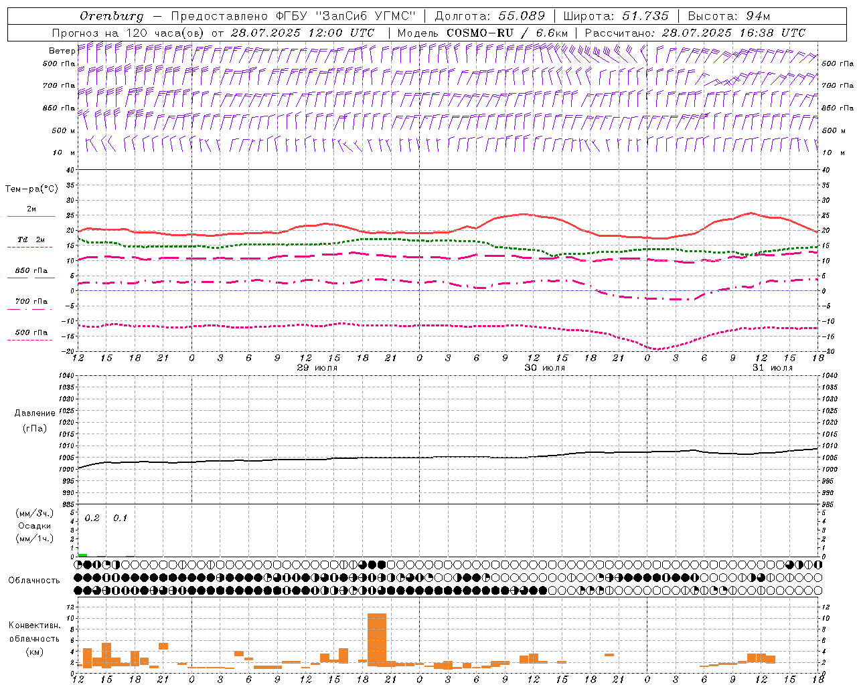Select the 'Высота: 94м' elevation text
This screenshot has width=857, height=685.
pos(729,16)
